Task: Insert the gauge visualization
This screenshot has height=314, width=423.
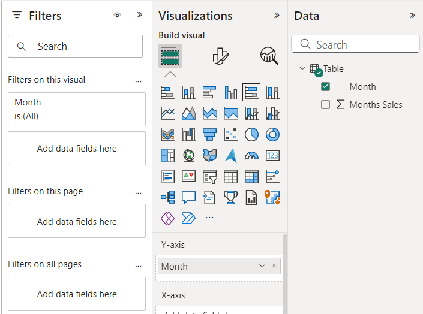Action: [251, 155]
